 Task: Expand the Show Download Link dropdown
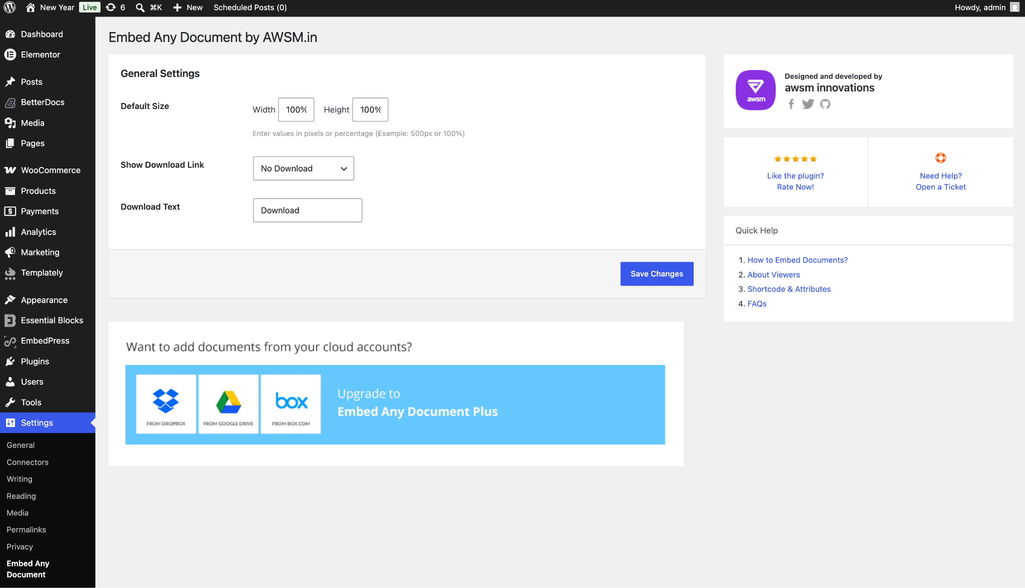(303, 168)
